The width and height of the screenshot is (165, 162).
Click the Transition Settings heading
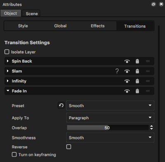pos(27,42)
